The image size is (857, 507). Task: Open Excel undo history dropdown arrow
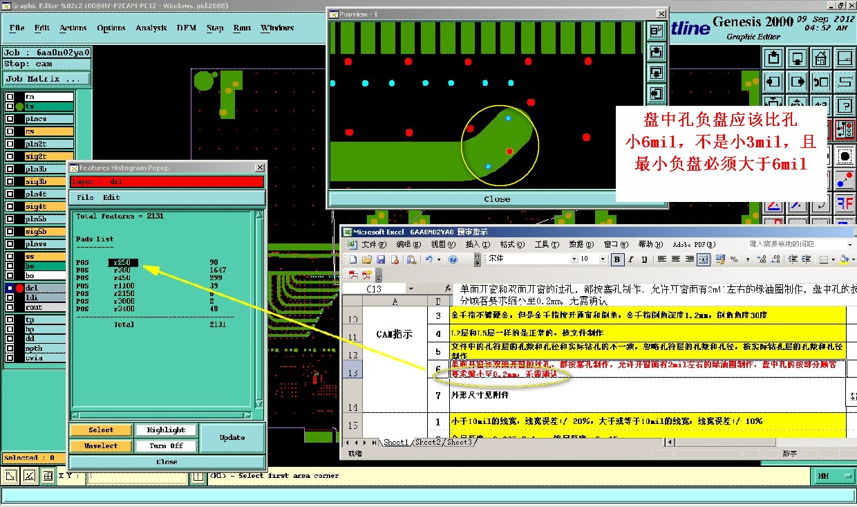439,259
